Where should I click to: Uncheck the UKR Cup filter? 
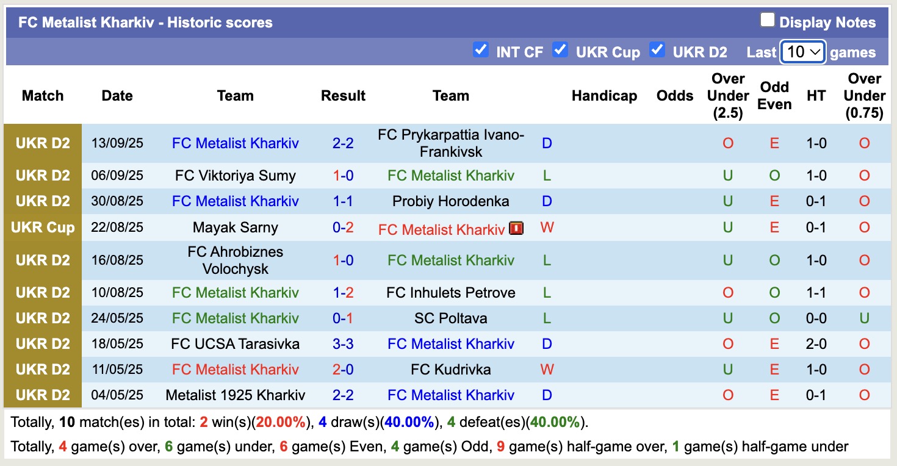pyautogui.click(x=560, y=50)
